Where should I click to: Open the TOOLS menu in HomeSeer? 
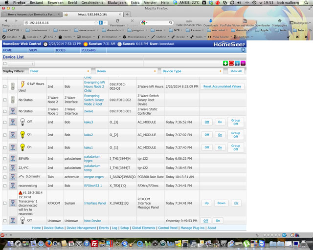pos(60,50)
